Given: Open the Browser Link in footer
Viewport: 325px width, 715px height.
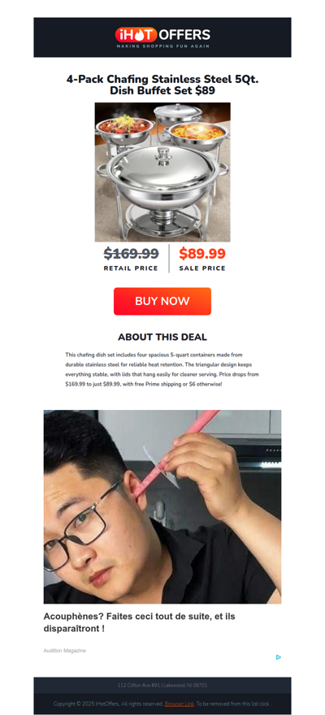Looking at the screenshot, I should tap(180, 704).
